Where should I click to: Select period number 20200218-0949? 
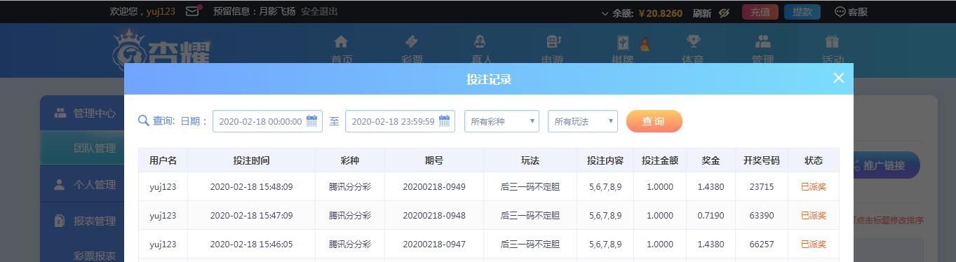coord(433,187)
